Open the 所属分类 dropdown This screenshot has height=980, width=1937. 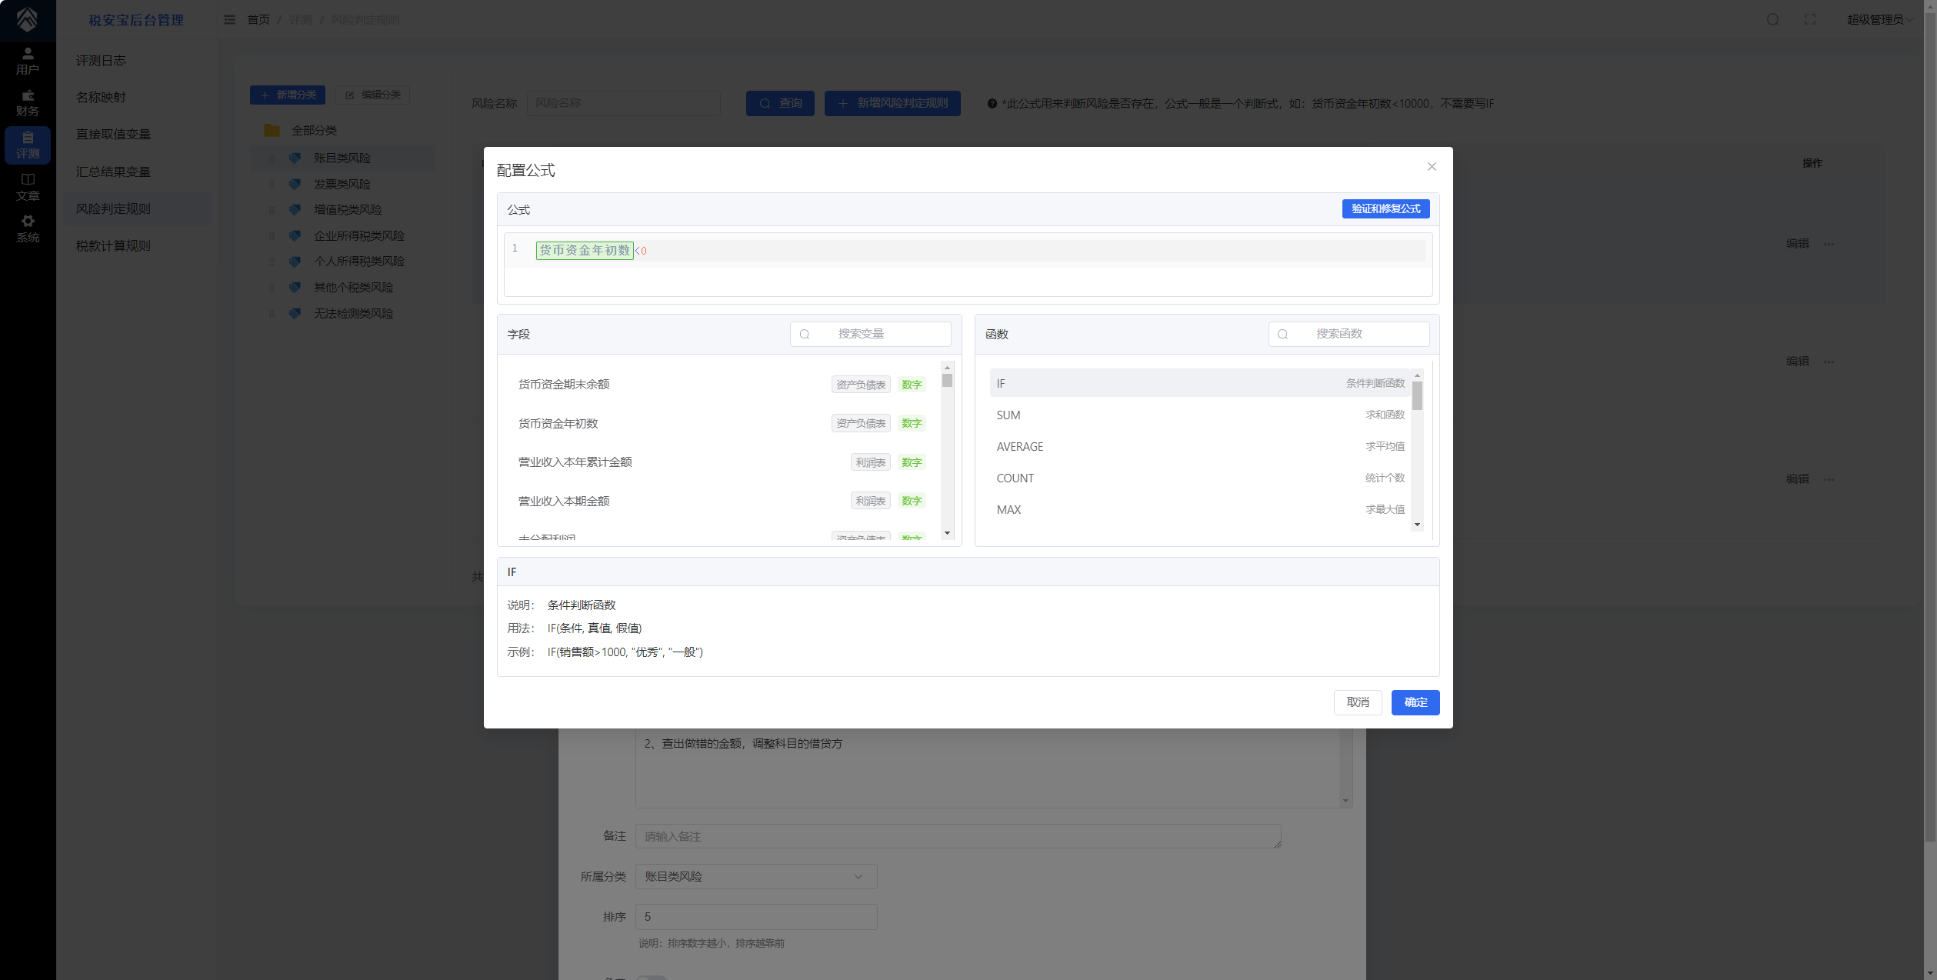point(755,877)
